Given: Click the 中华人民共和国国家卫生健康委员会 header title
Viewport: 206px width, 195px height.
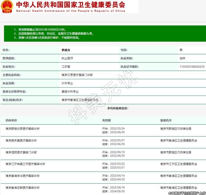Looking at the screenshot, I should click(70, 5).
